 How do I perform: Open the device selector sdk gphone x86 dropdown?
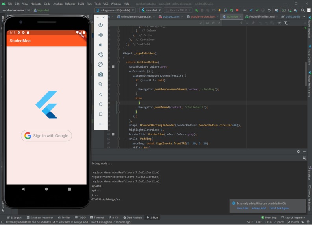click(x=115, y=10)
